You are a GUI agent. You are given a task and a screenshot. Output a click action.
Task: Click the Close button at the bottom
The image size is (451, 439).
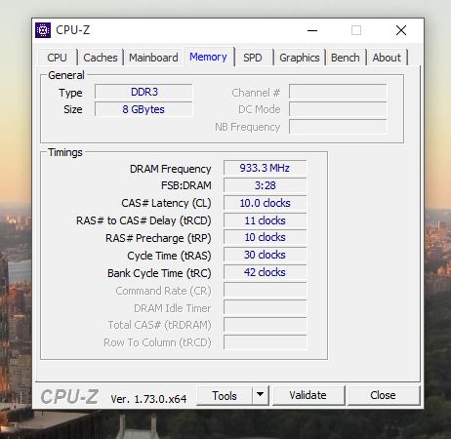pos(384,395)
